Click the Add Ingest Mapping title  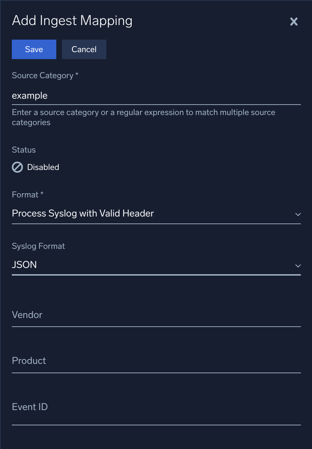click(72, 21)
